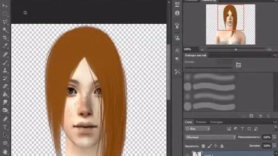Open the Brush Presets dock icon
The height and width of the screenshot is (156, 278).
(x=177, y=26)
